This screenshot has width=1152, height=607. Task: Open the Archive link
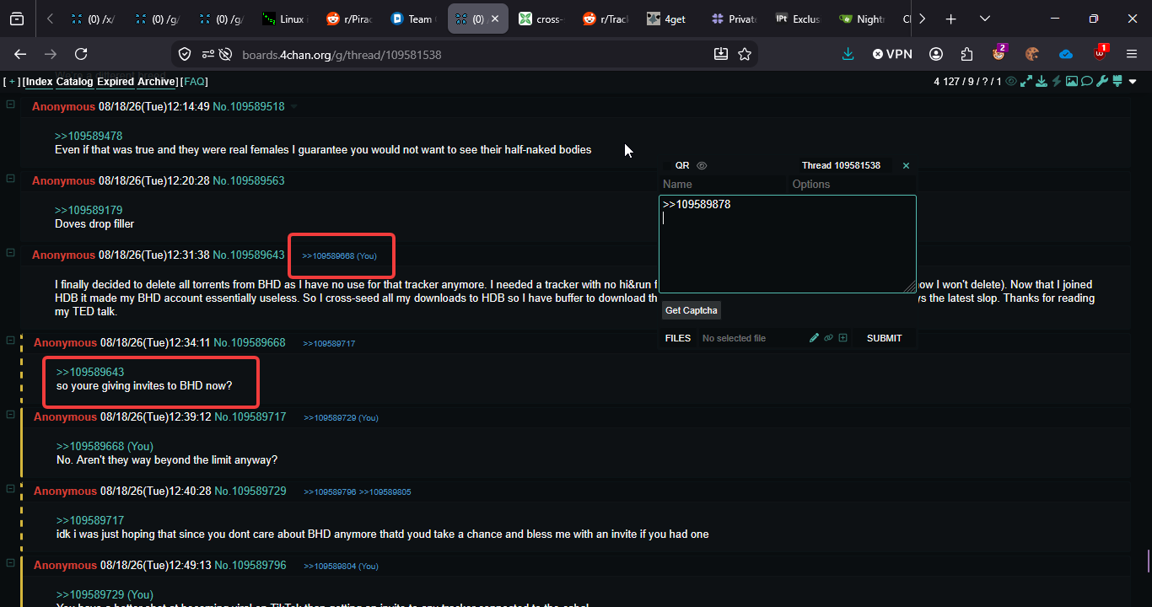(x=156, y=82)
